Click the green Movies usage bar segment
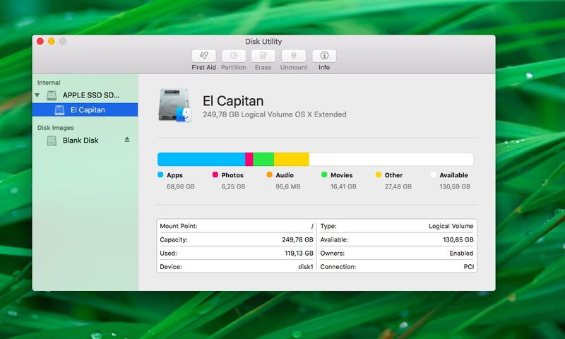Image resolution: width=565 pixels, height=339 pixels. coord(263,159)
